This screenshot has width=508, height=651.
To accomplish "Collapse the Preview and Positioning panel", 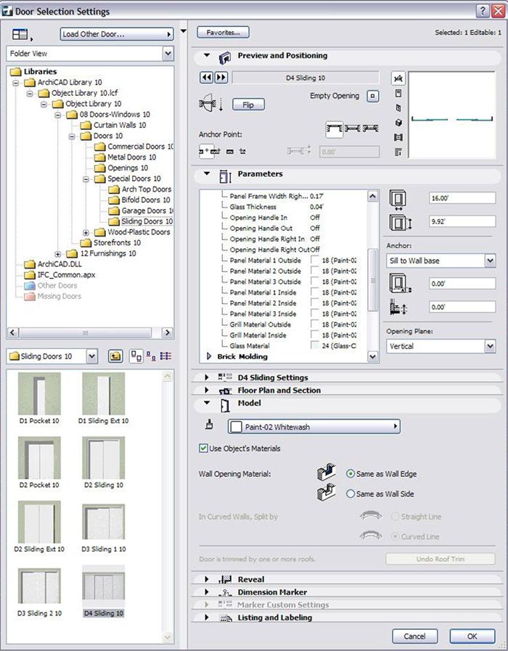I will (207, 55).
